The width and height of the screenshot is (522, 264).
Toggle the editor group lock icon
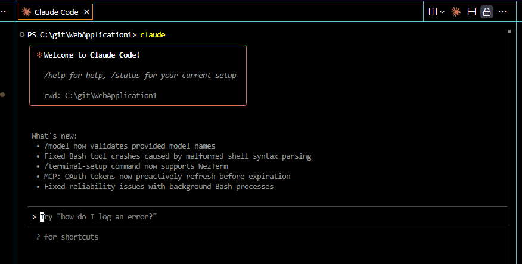point(487,12)
